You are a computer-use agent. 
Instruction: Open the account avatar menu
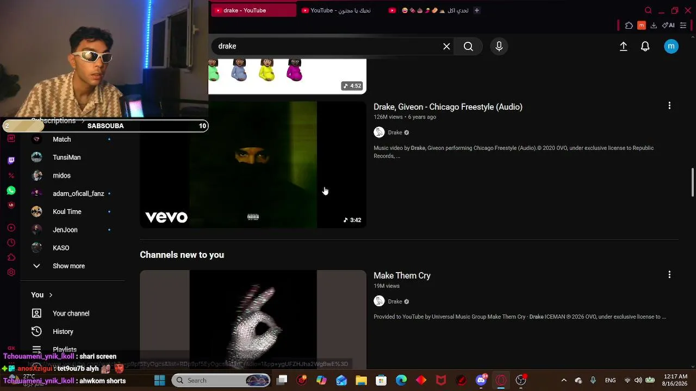672,46
